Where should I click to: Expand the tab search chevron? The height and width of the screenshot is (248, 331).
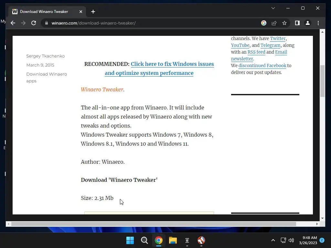pos(273,8)
